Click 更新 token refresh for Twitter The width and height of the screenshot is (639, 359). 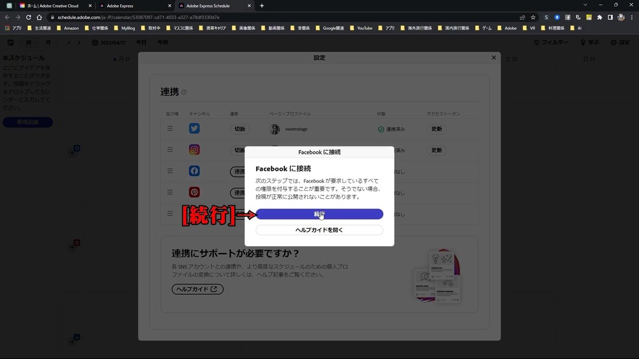[437, 129]
